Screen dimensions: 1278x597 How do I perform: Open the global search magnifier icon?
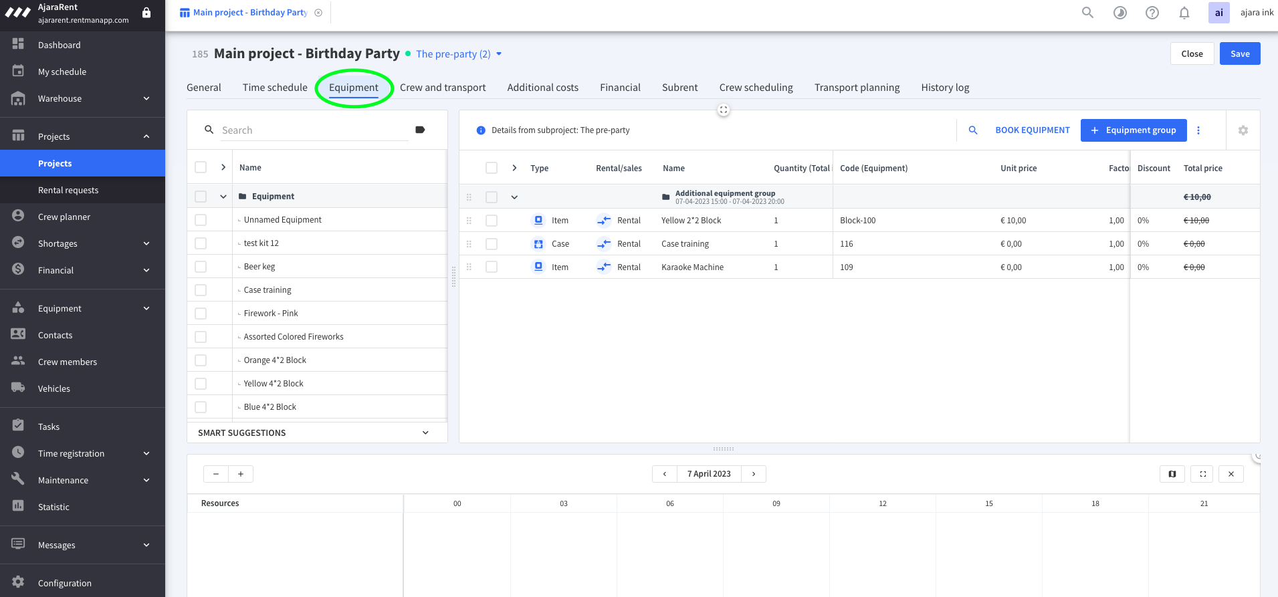point(1087,13)
